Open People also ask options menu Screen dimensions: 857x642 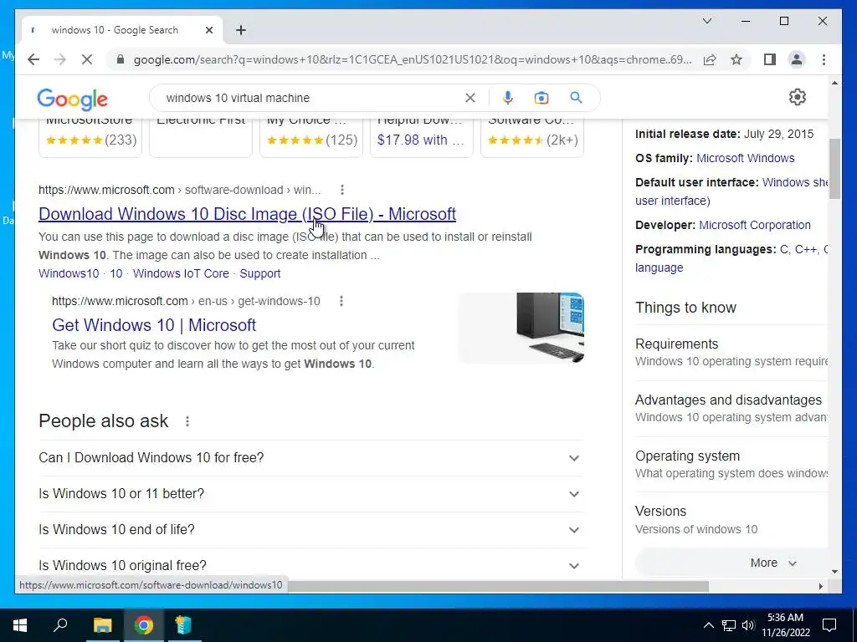coord(187,421)
